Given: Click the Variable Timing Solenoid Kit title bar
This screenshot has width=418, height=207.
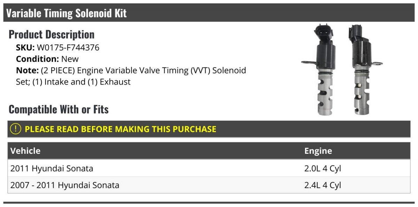Looking at the screenshot, I should (209, 13).
